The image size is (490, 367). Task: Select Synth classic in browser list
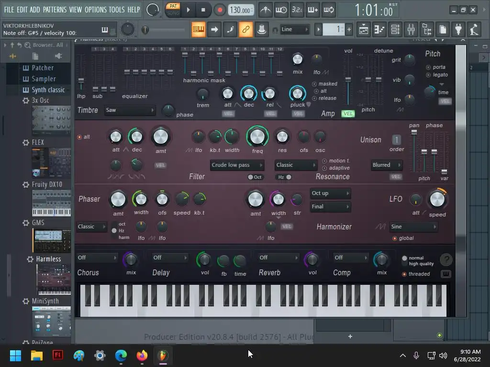tap(48, 90)
